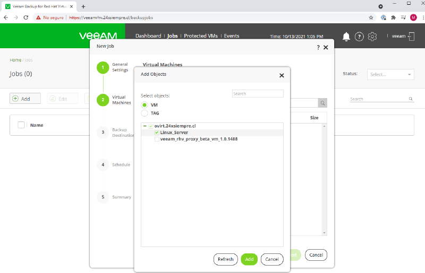This screenshot has width=425, height=273.
Task: Bookmark this page with the star icon
Action: point(371,17)
